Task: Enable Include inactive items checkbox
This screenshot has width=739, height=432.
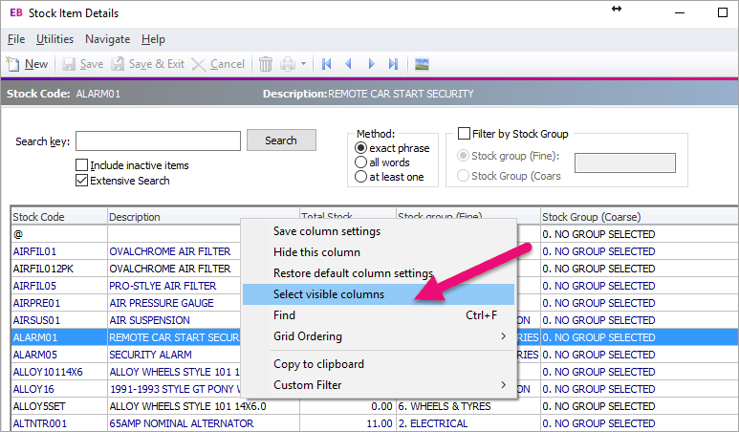Action: (x=81, y=165)
